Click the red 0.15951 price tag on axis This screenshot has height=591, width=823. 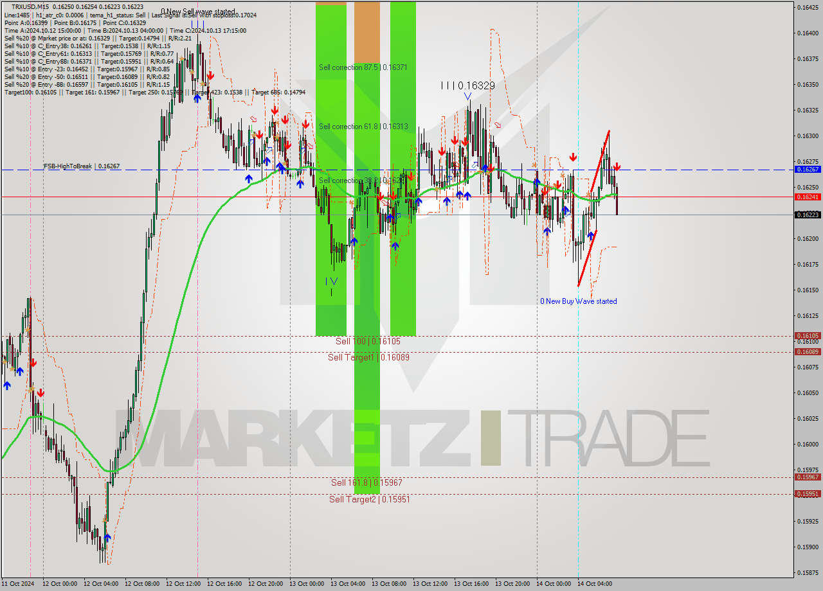coord(808,493)
